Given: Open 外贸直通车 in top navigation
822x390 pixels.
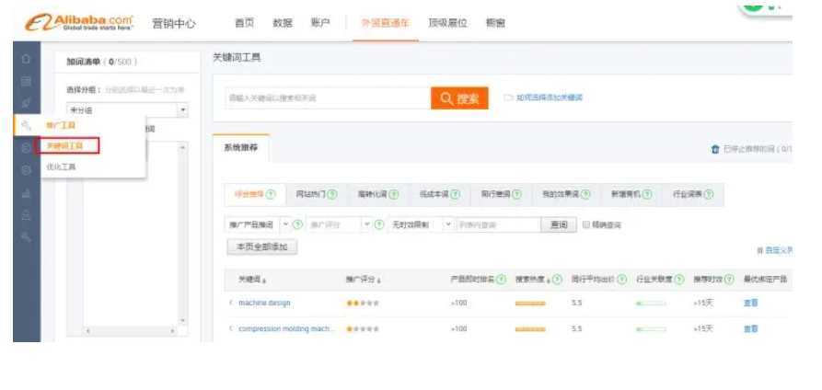Looking at the screenshot, I should click(386, 23).
